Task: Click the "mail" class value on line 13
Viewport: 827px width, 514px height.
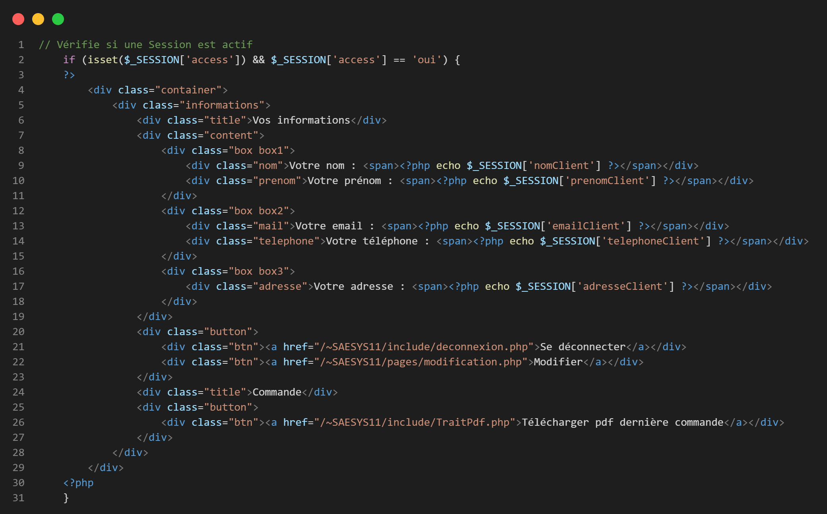Action: (271, 226)
